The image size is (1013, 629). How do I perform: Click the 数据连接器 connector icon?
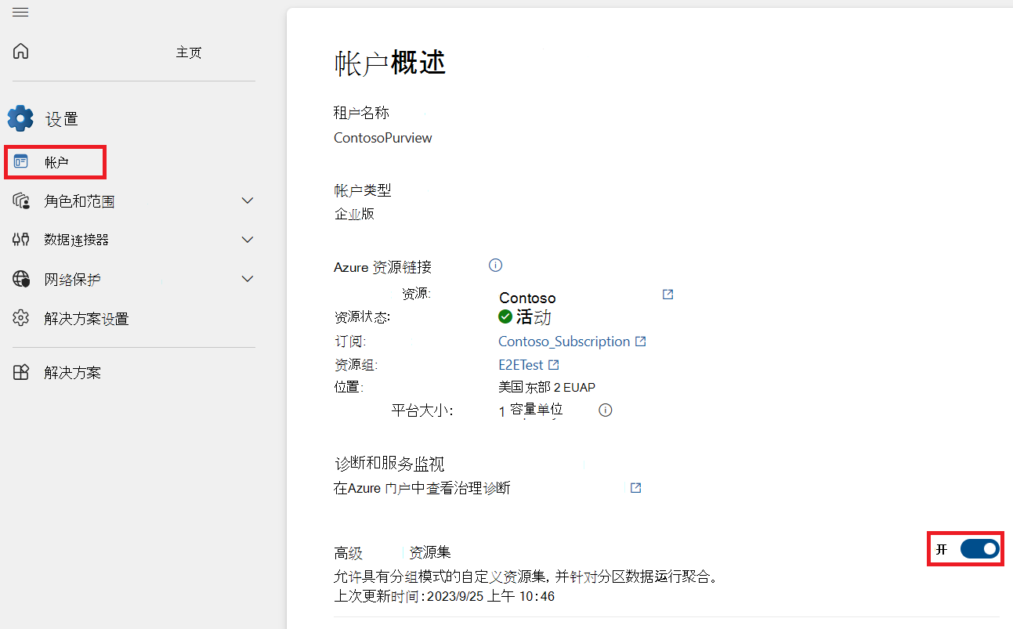tap(21, 240)
